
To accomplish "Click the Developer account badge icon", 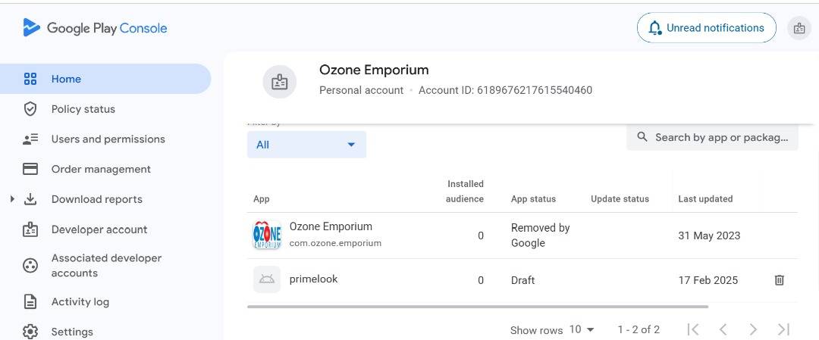I will pyautogui.click(x=30, y=229).
